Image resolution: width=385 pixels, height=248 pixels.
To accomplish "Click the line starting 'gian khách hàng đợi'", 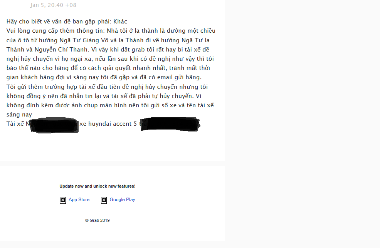I will (x=104, y=77).
